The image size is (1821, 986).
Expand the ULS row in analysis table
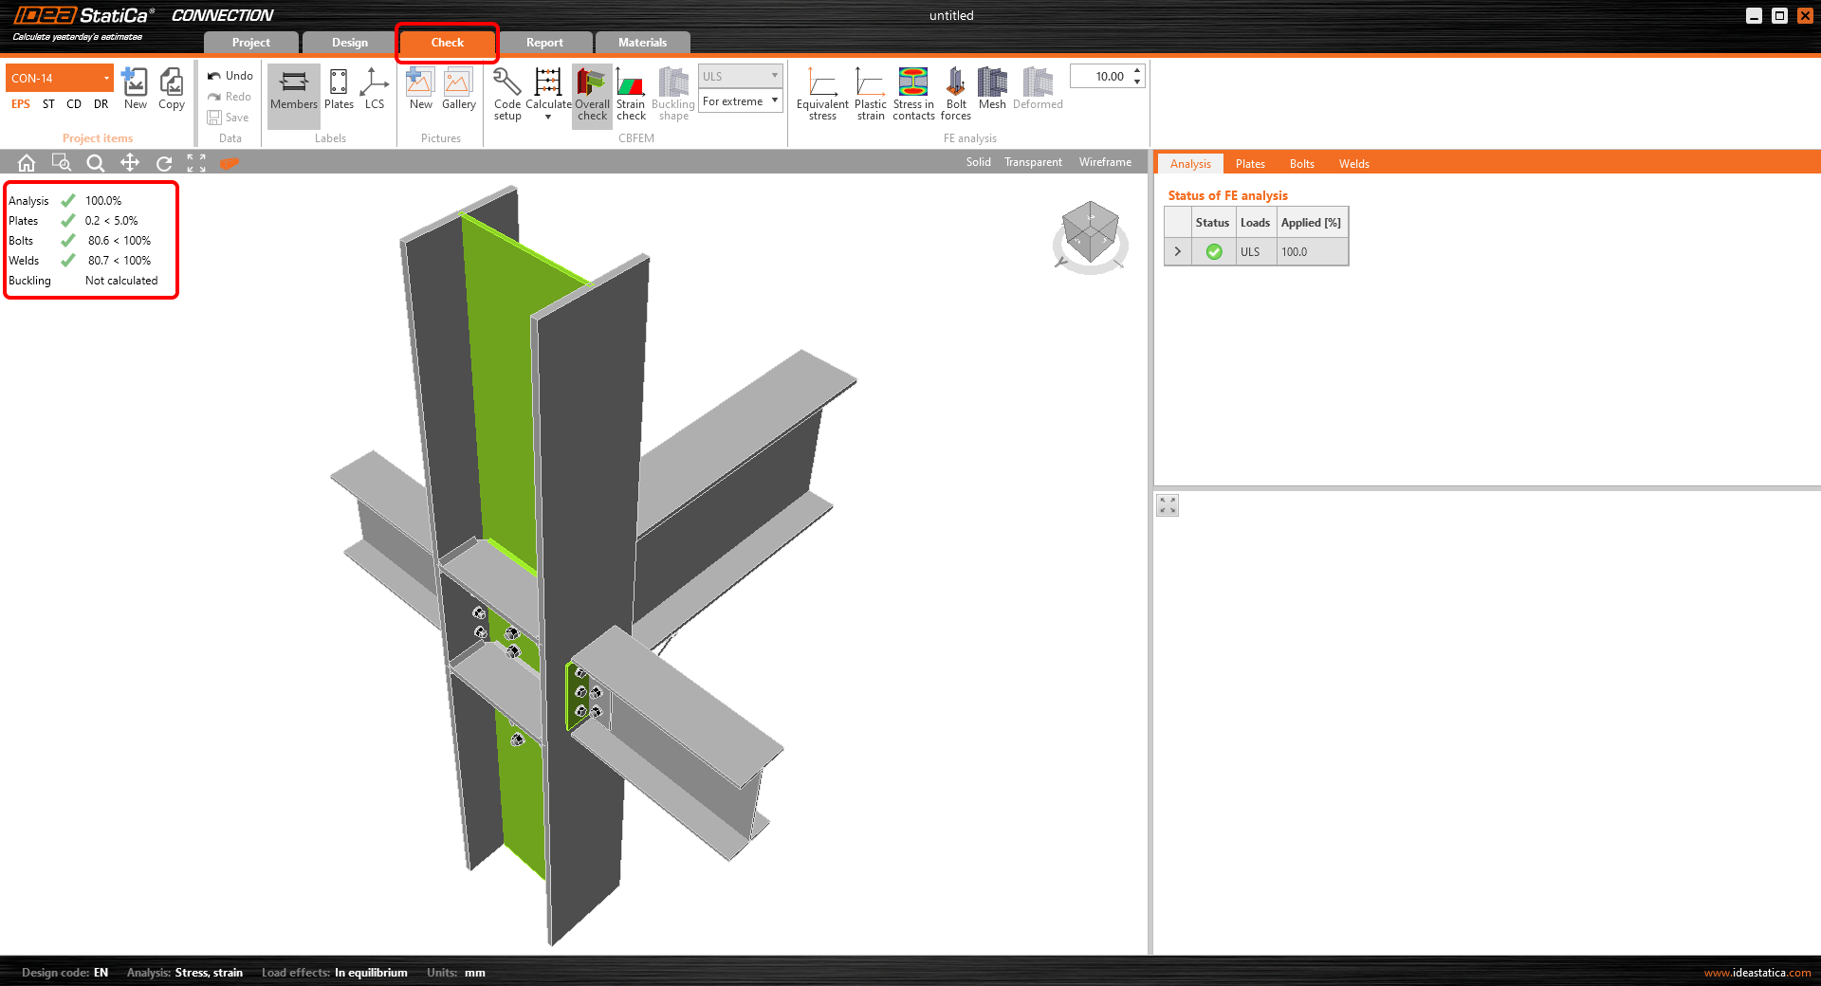1177,252
